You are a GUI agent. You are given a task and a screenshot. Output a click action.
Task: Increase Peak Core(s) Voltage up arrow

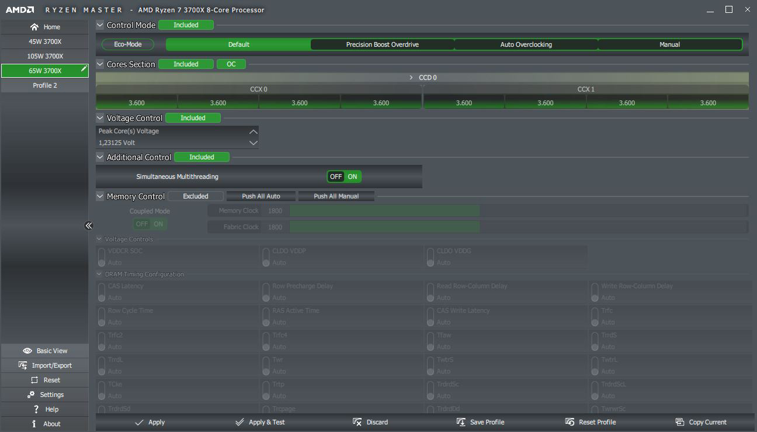pyautogui.click(x=253, y=132)
